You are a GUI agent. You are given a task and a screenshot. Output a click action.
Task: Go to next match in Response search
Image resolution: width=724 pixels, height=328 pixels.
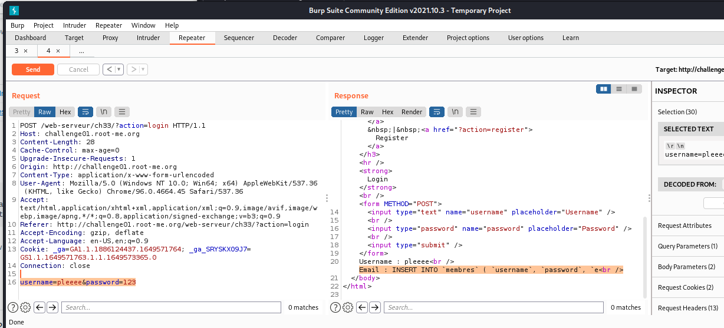375,307
